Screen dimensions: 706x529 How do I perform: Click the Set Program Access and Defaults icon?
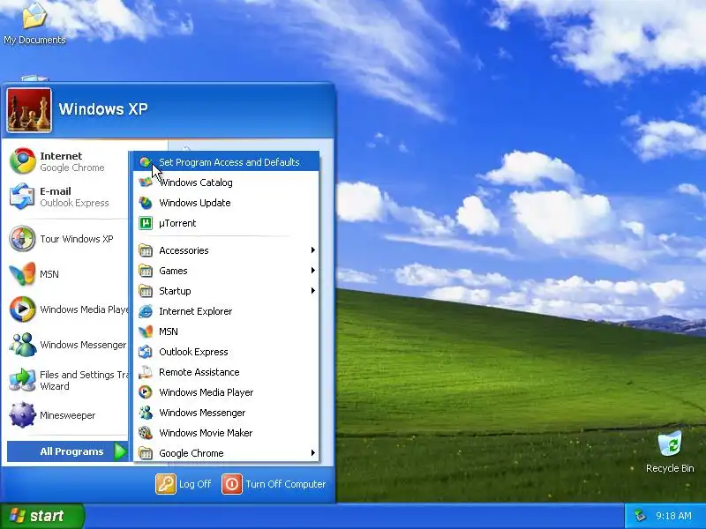tap(145, 162)
